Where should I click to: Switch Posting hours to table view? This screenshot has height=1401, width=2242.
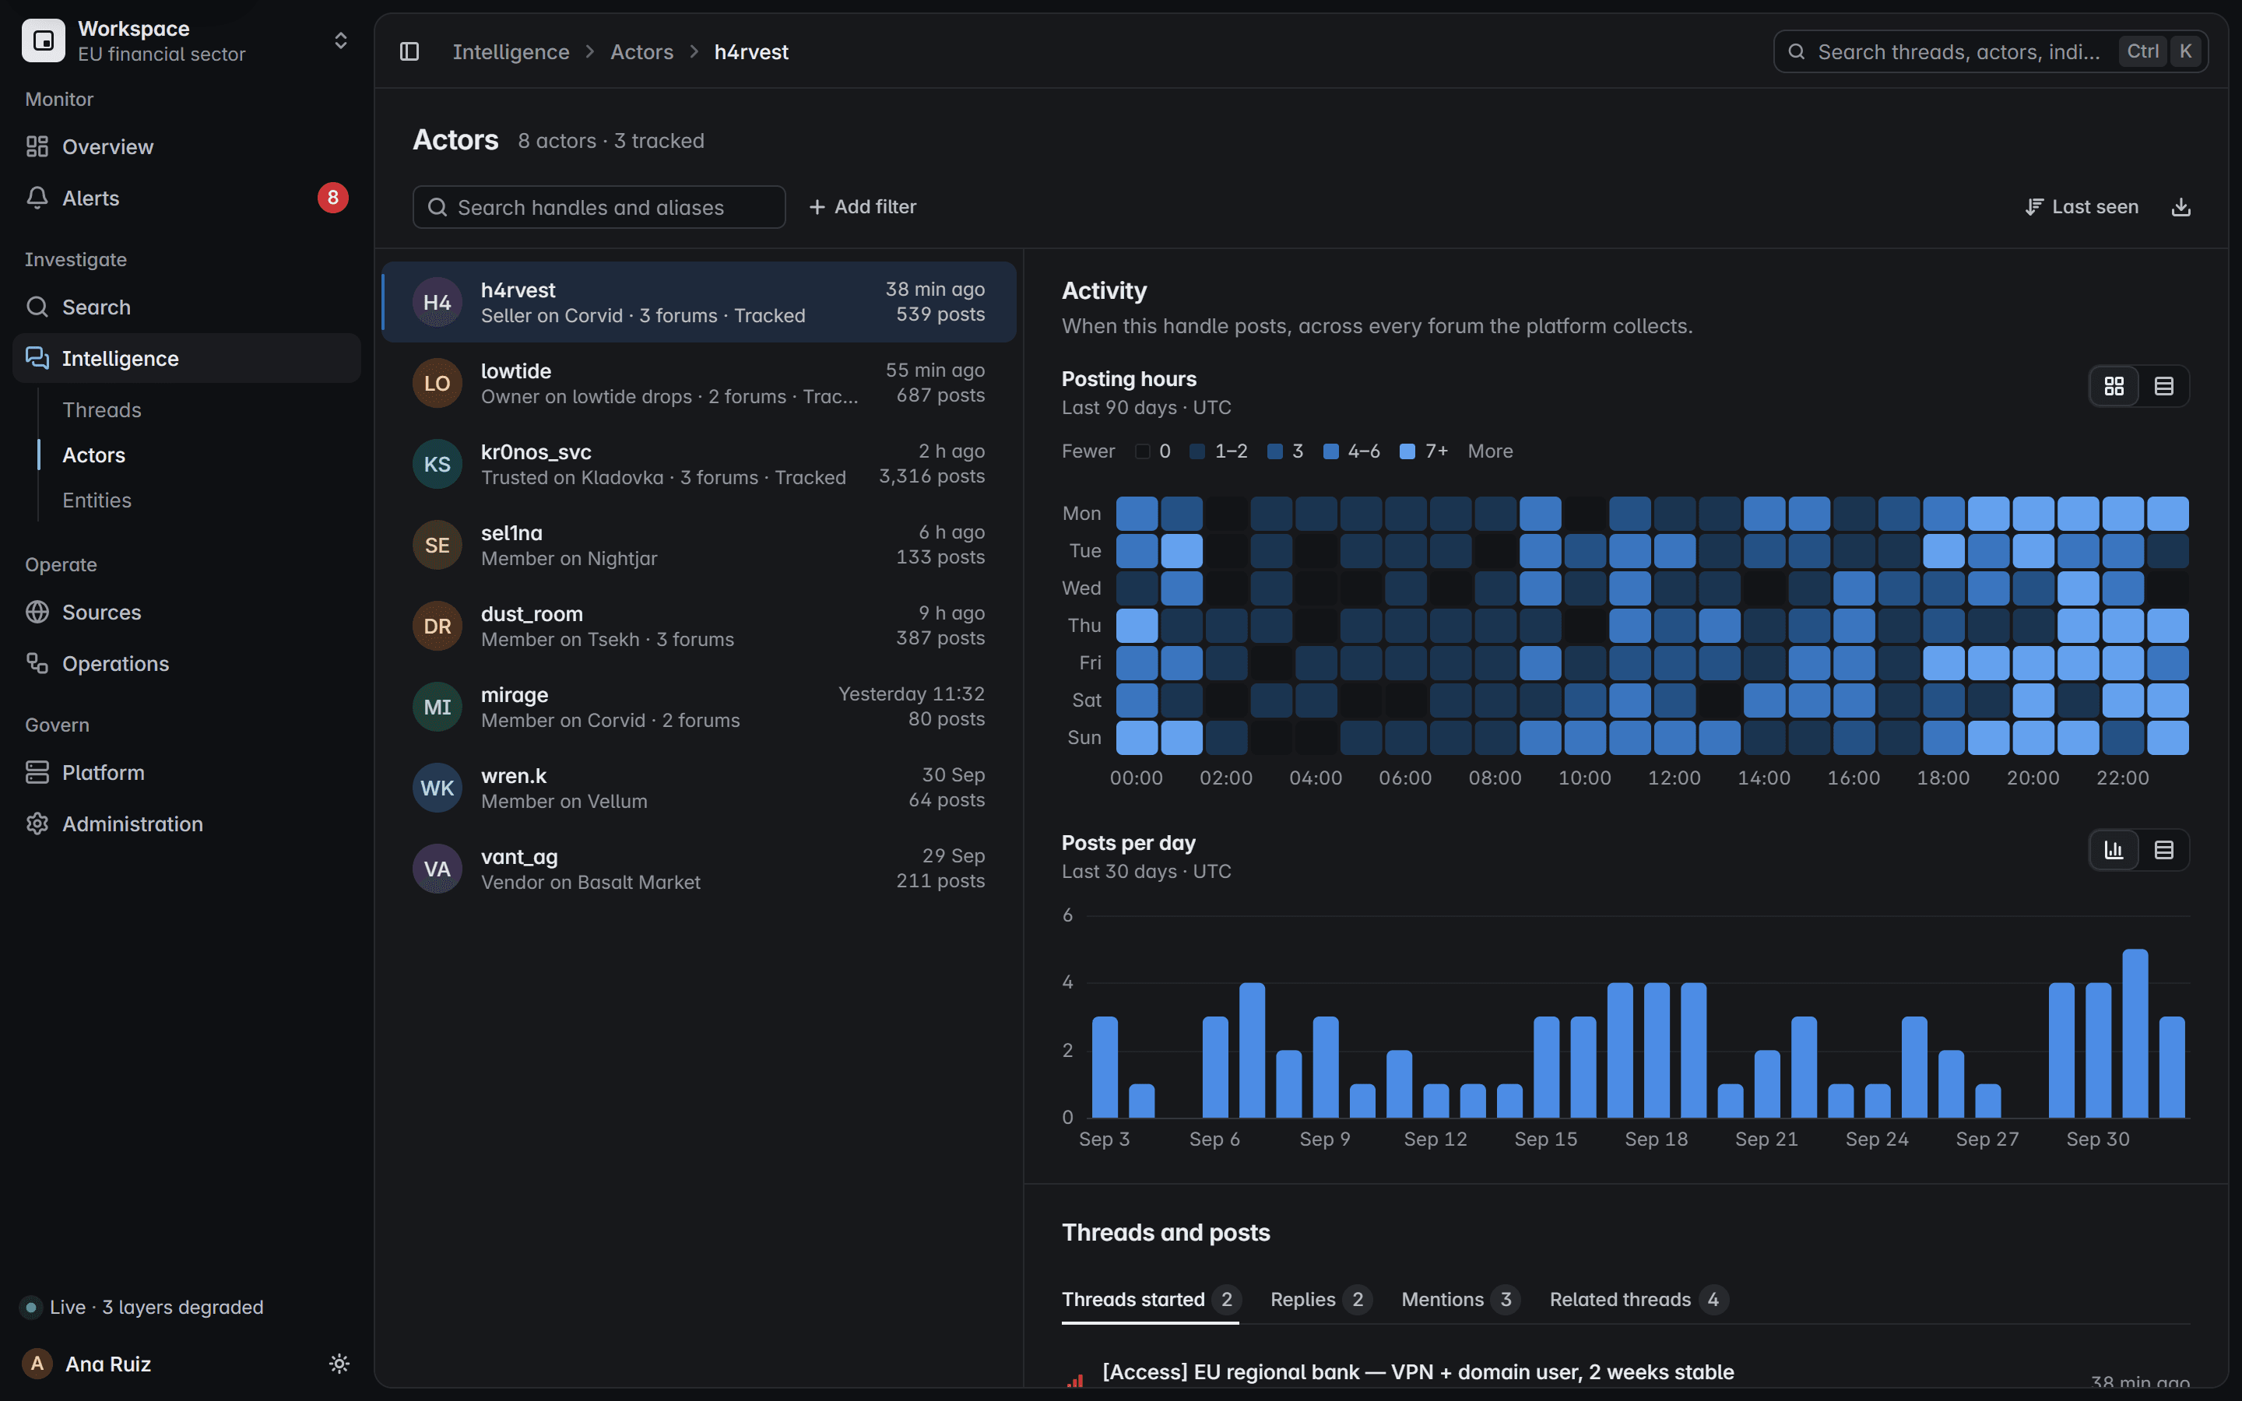coord(2163,386)
